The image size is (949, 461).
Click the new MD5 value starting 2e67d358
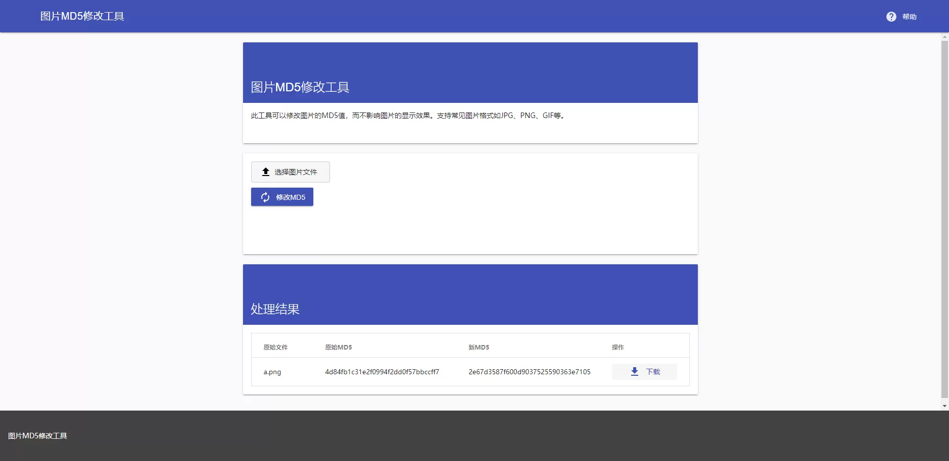tap(529, 372)
